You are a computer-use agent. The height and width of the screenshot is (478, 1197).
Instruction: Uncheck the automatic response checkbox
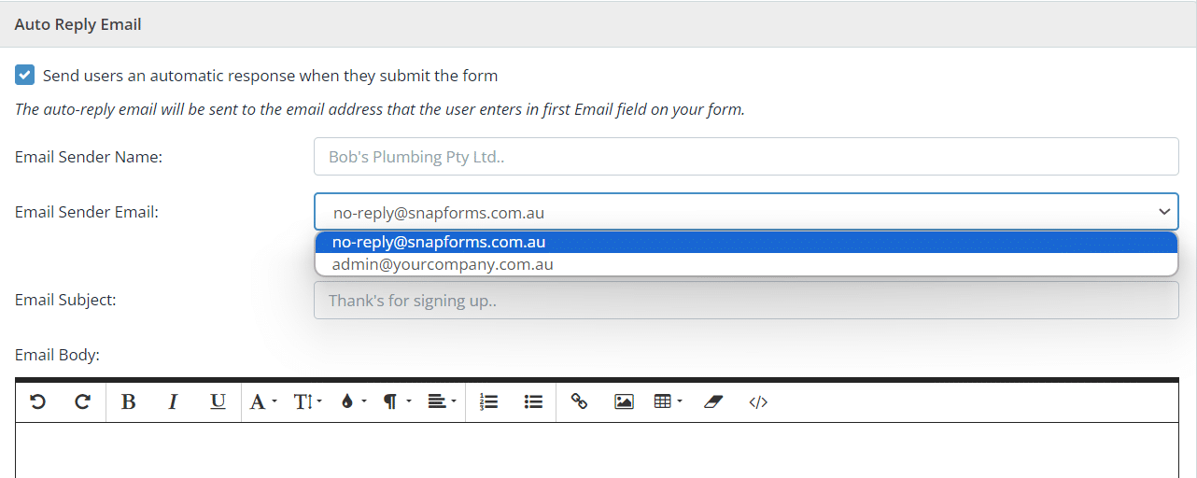(x=25, y=76)
